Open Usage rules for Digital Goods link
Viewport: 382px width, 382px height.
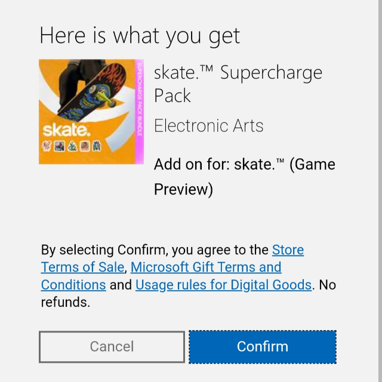click(223, 285)
